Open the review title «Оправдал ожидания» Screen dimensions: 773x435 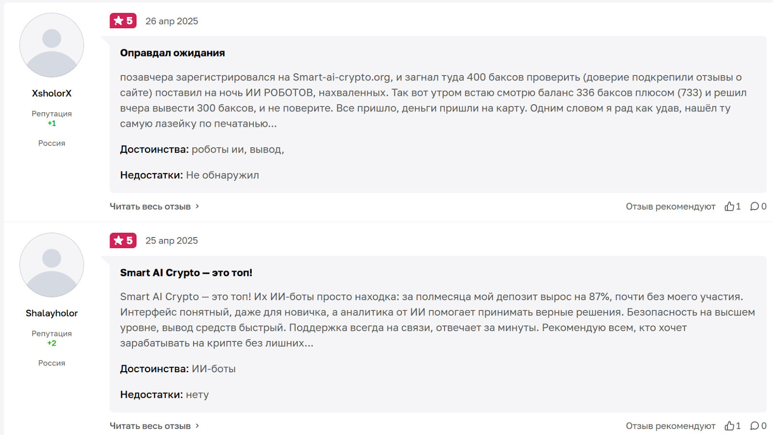(172, 53)
